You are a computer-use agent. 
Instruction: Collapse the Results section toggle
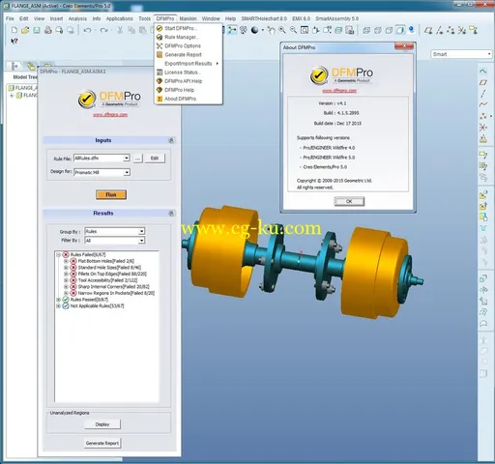tap(171, 213)
